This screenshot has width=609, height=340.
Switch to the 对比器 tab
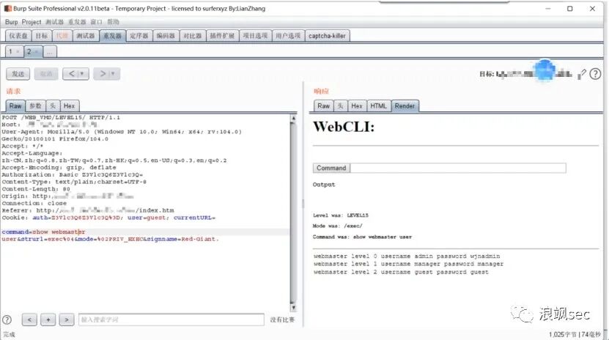193,36
